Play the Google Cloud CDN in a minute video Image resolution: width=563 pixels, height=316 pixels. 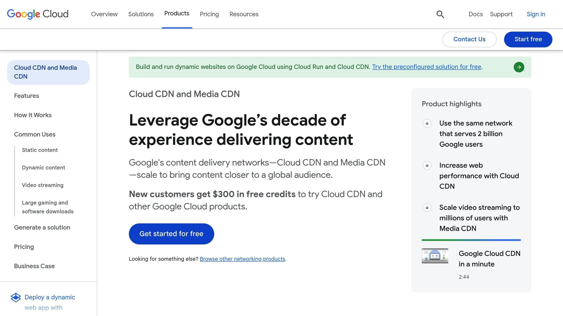coord(435,256)
